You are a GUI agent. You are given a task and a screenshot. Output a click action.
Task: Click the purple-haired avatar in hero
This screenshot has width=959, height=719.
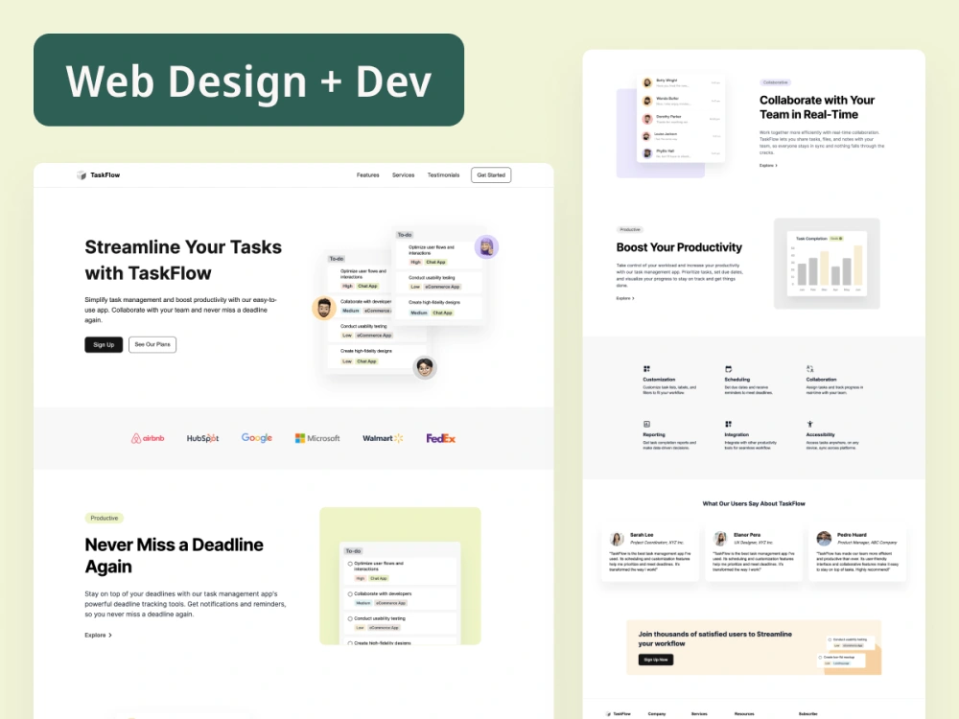[486, 247]
